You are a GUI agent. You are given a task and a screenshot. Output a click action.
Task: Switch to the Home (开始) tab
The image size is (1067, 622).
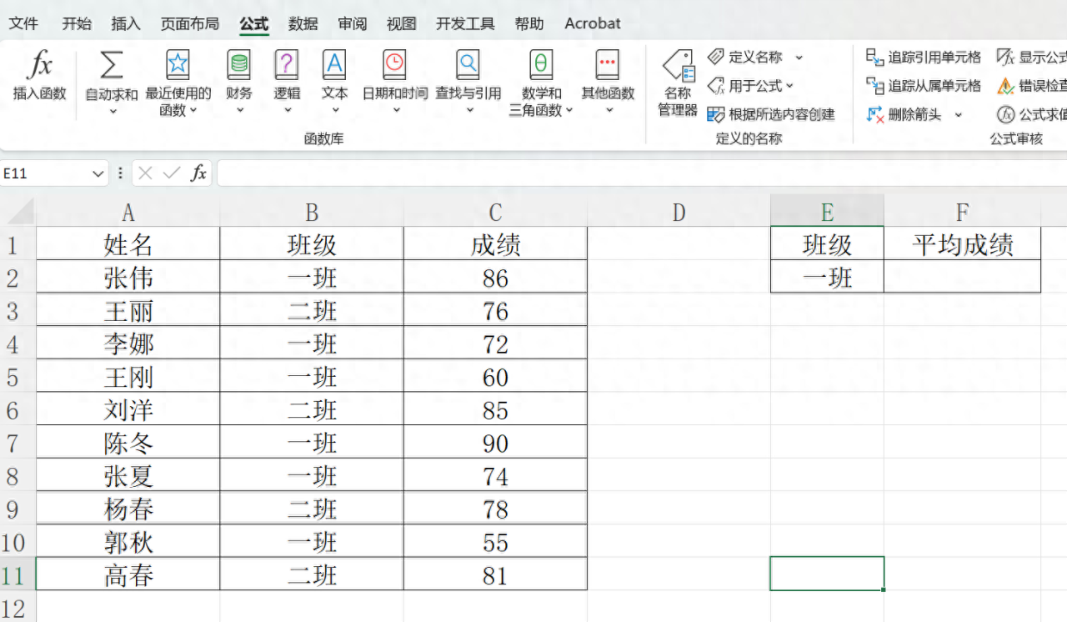click(x=77, y=23)
